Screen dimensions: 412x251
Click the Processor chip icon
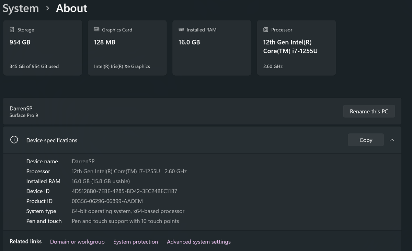pos(266,30)
